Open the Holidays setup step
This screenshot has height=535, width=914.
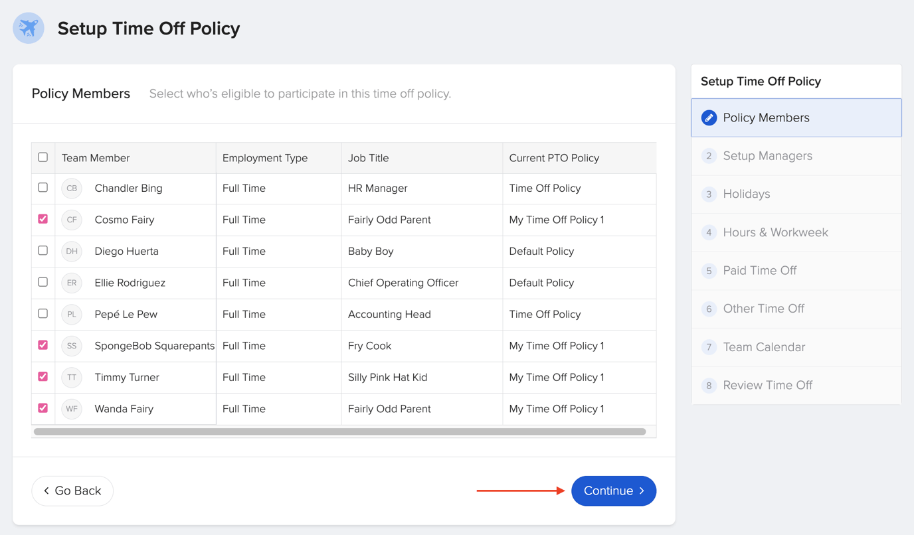click(746, 194)
